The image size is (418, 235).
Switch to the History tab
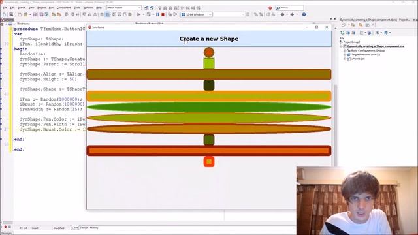click(x=94, y=228)
